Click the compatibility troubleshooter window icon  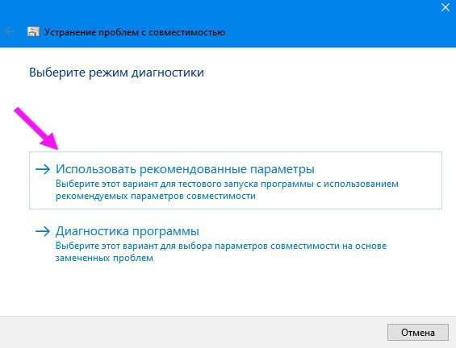[33, 31]
